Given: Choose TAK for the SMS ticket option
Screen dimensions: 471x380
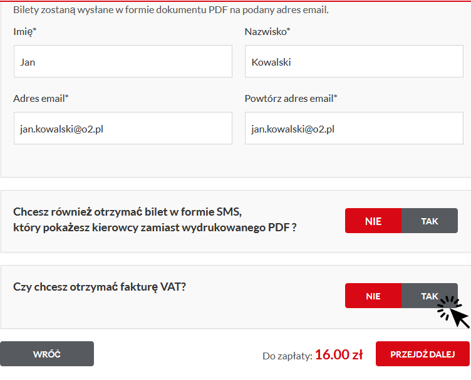Looking at the screenshot, I should pos(430,221).
